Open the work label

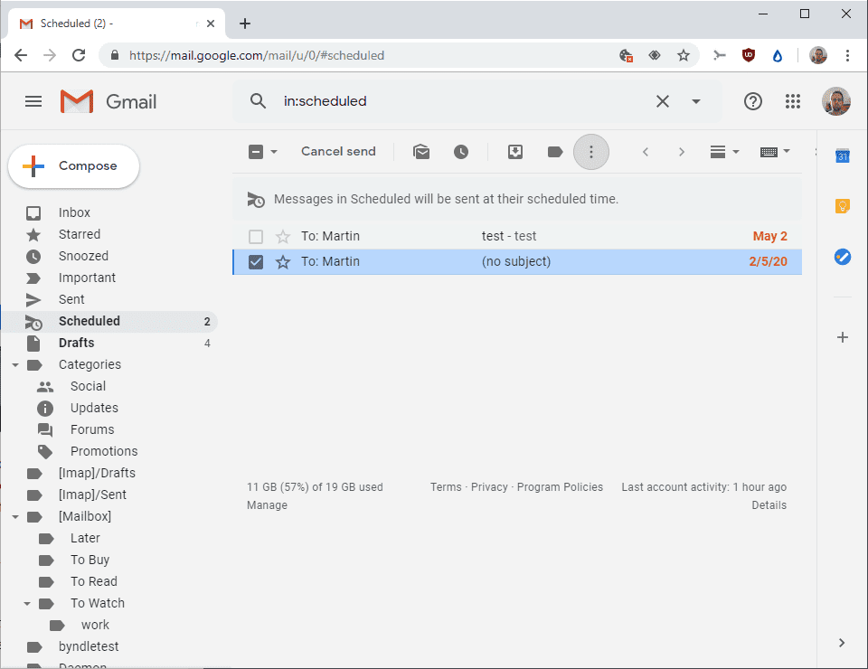click(x=95, y=625)
